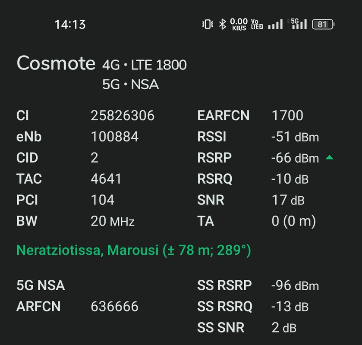Tap the 5G signal strength icon
This screenshot has height=345, width=362.
click(297, 24)
